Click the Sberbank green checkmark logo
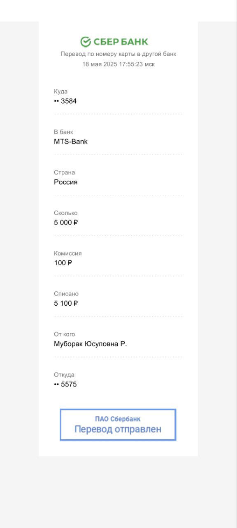This screenshot has width=237, height=528. [86, 42]
